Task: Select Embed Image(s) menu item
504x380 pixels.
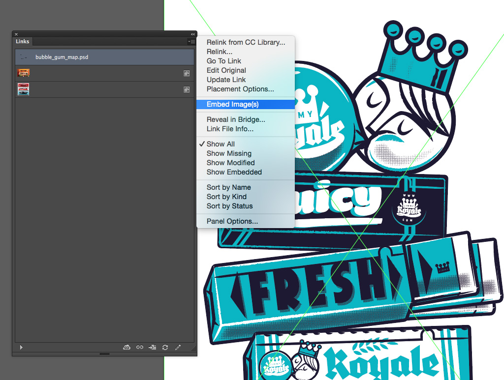Action: coord(232,104)
